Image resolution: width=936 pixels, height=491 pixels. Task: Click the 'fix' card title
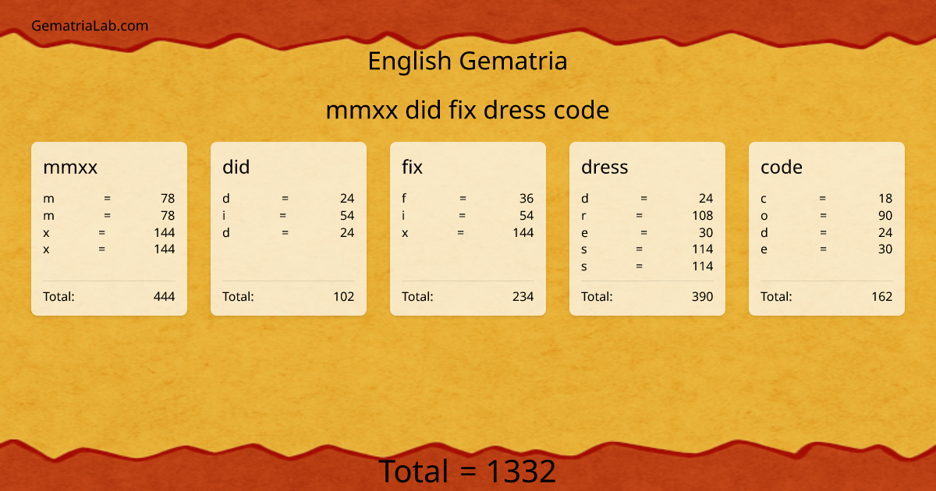[412, 167]
